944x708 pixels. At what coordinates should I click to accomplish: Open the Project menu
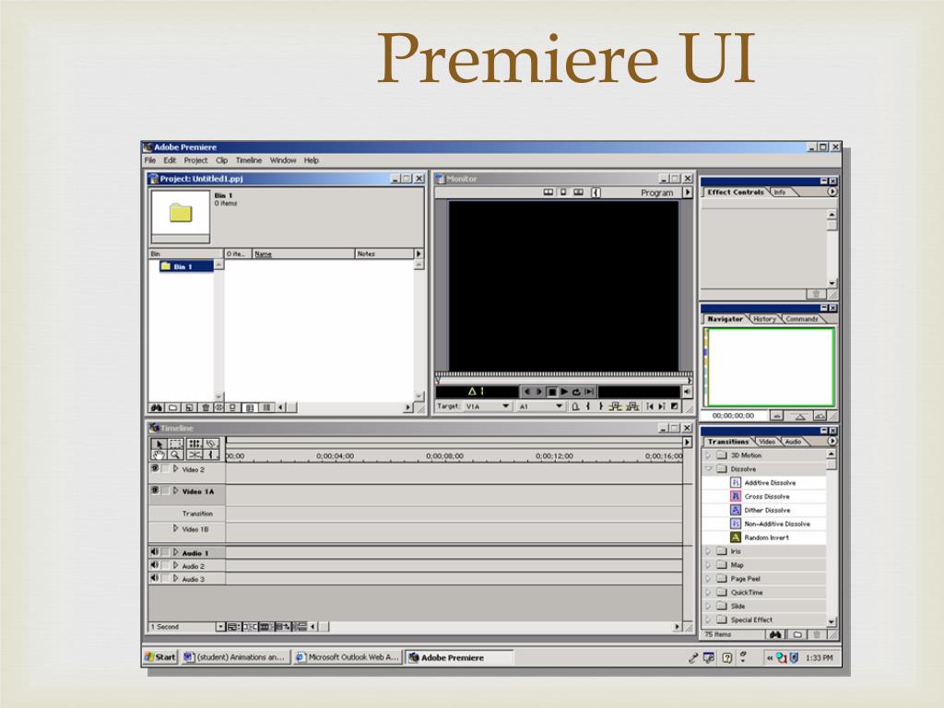(x=195, y=160)
